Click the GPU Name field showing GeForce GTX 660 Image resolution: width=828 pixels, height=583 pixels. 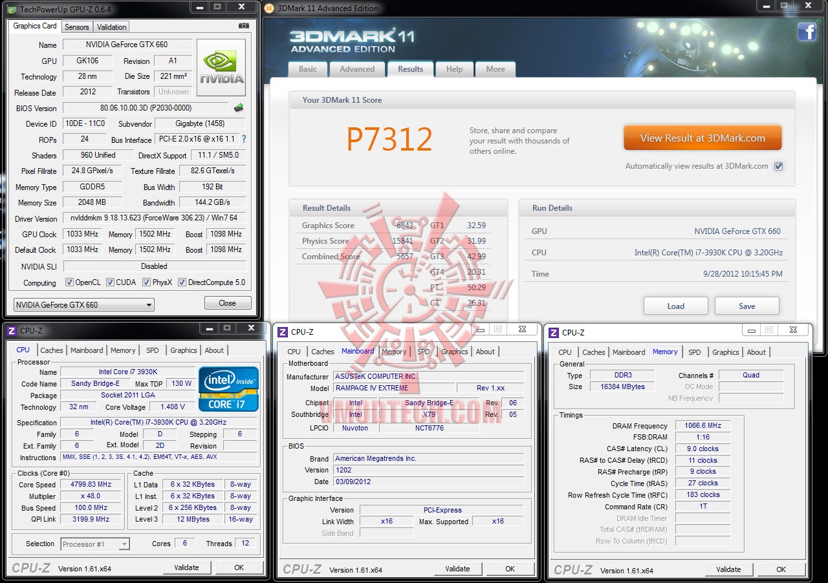tap(127, 45)
